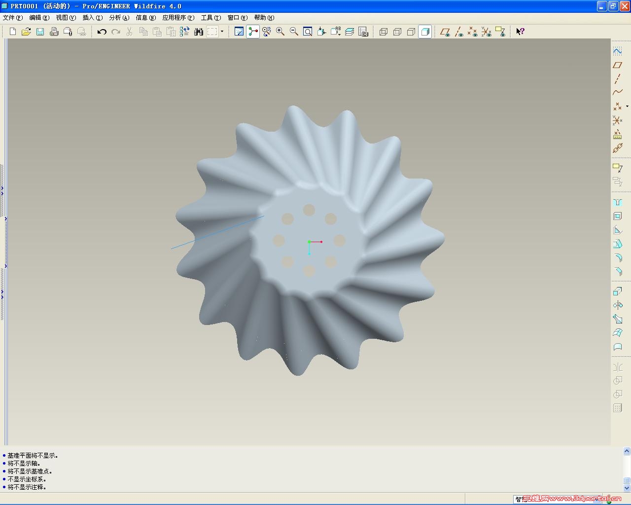Click the zoom out magnifier
631x505 pixels.
(294, 32)
